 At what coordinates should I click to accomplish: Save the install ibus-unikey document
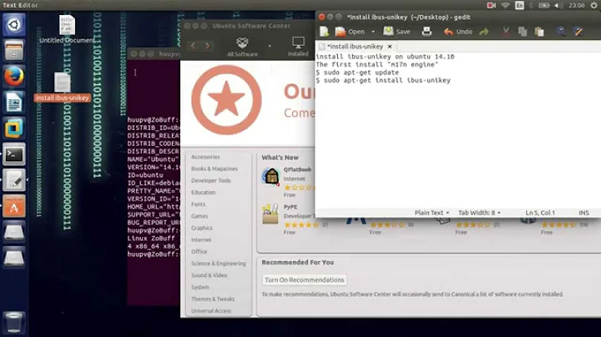397,32
